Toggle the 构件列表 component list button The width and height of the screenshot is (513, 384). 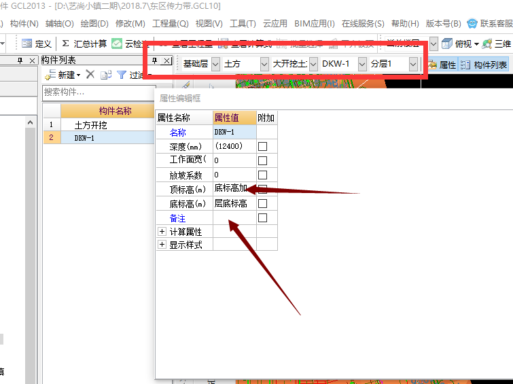(x=484, y=65)
